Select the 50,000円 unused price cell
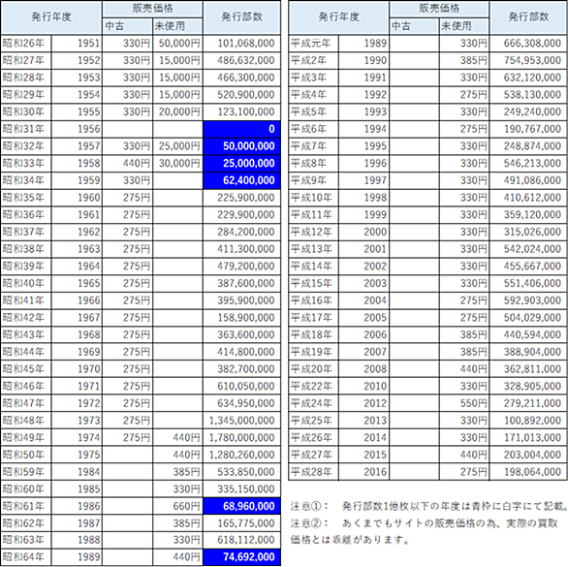Viewport: 568px width, 567px height. pos(177,44)
